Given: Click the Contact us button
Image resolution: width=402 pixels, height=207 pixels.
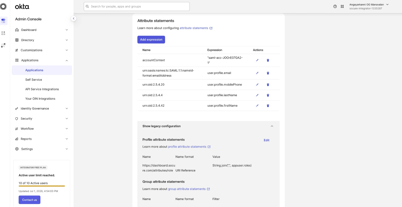Looking at the screenshot, I should (x=29, y=200).
